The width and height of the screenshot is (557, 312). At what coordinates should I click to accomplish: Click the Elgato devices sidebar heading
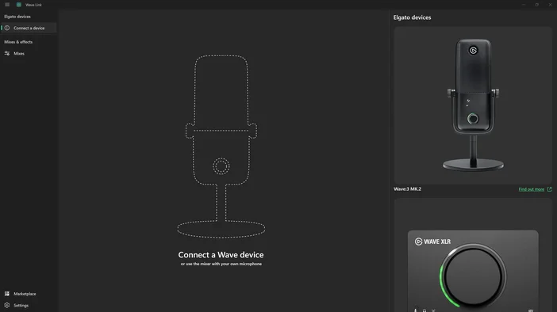click(17, 17)
